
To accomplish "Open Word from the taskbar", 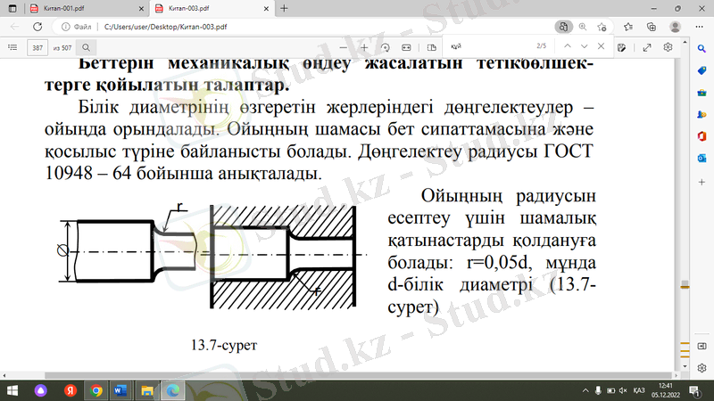I will (x=120, y=390).
